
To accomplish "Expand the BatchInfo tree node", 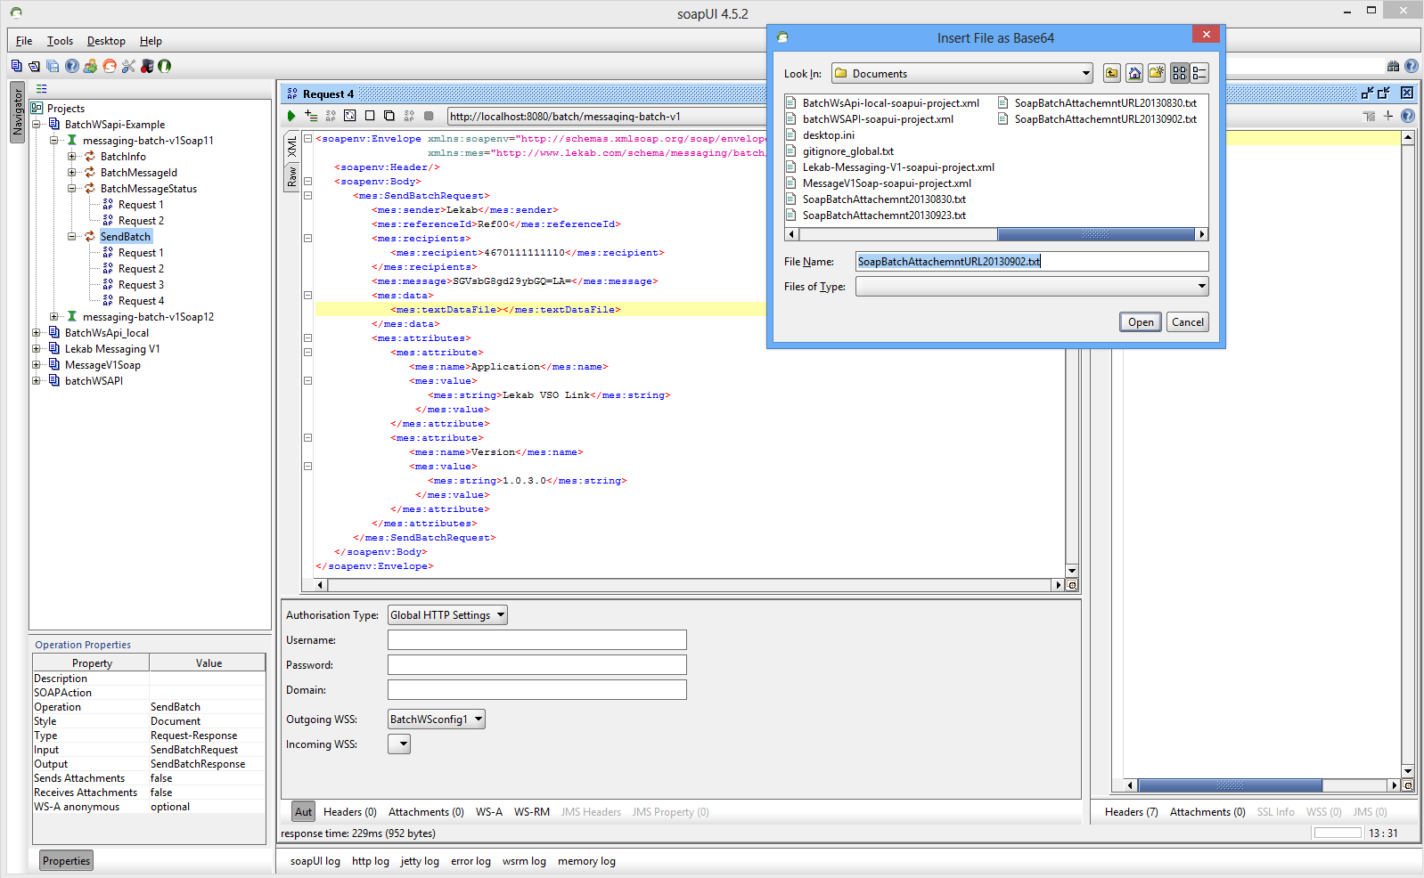I will pyautogui.click(x=72, y=157).
